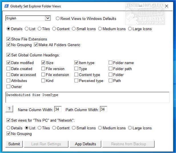Click the Name Column Width field
The height and width of the screenshot is (153, 176).
point(58,109)
